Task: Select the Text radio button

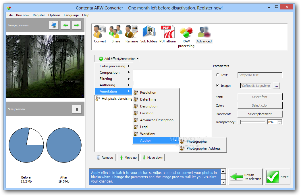Action: click(217, 75)
